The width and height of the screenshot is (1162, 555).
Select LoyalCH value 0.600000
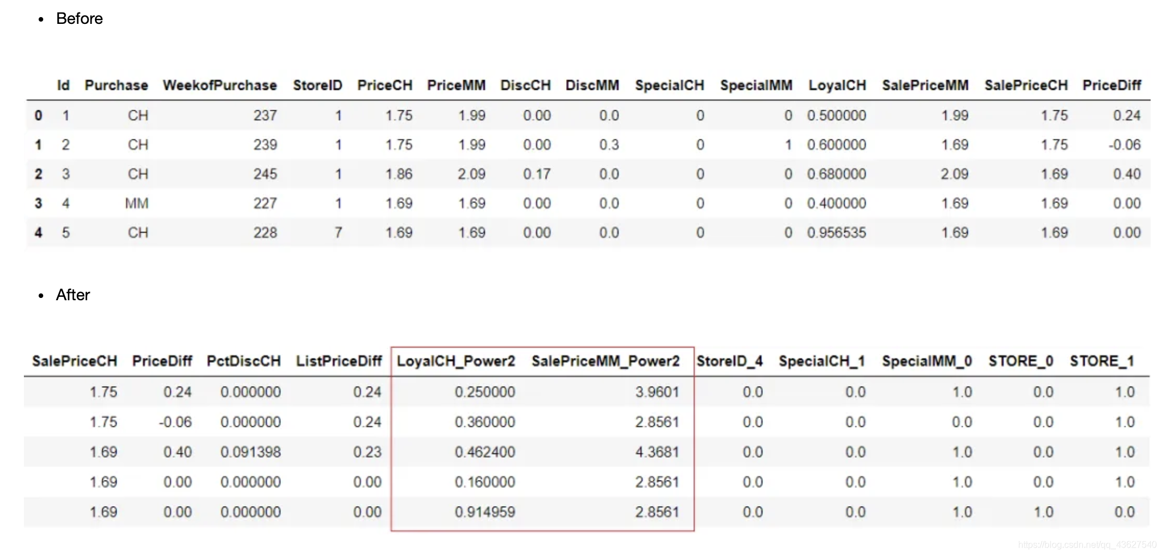click(x=837, y=145)
